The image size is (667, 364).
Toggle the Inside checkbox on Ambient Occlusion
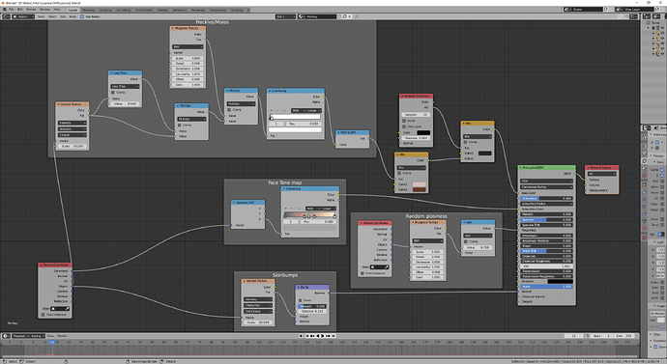(404, 121)
